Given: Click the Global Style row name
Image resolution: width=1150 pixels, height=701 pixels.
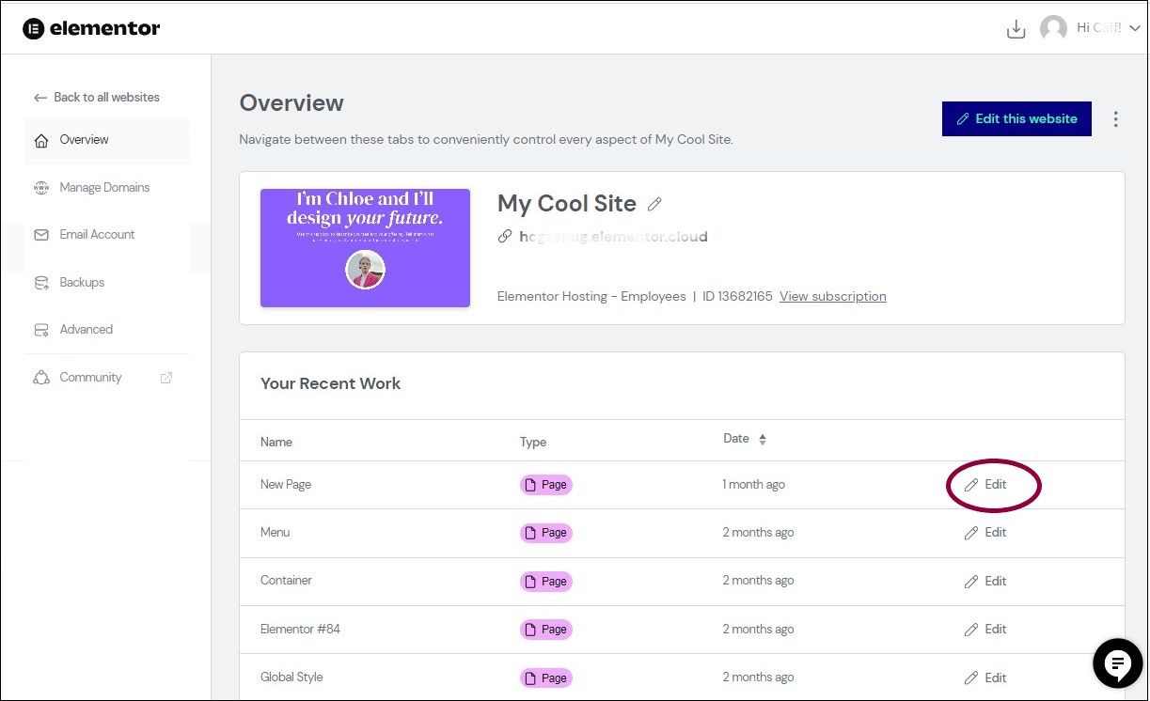Looking at the screenshot, I should 291,678.
